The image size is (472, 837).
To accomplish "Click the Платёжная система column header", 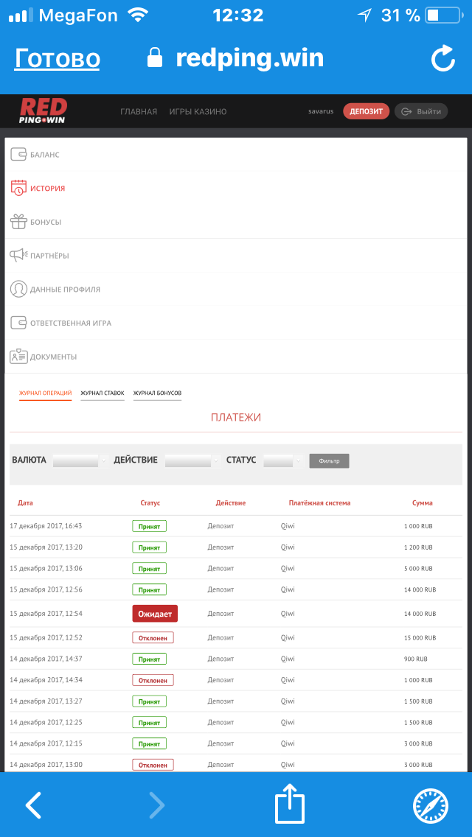I will [x=319, y=502].
